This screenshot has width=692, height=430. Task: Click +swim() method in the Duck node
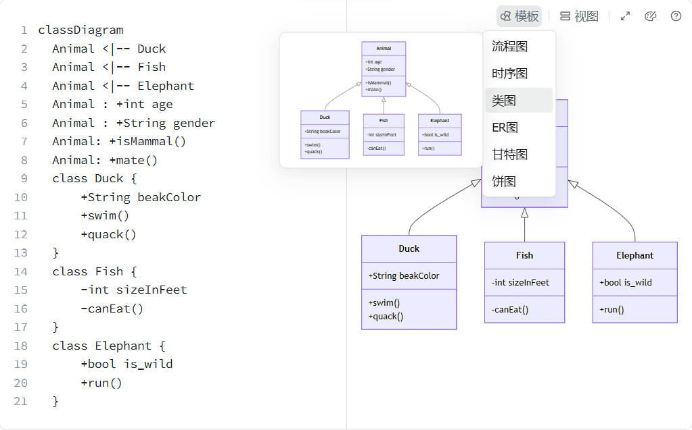pos(384,303)
